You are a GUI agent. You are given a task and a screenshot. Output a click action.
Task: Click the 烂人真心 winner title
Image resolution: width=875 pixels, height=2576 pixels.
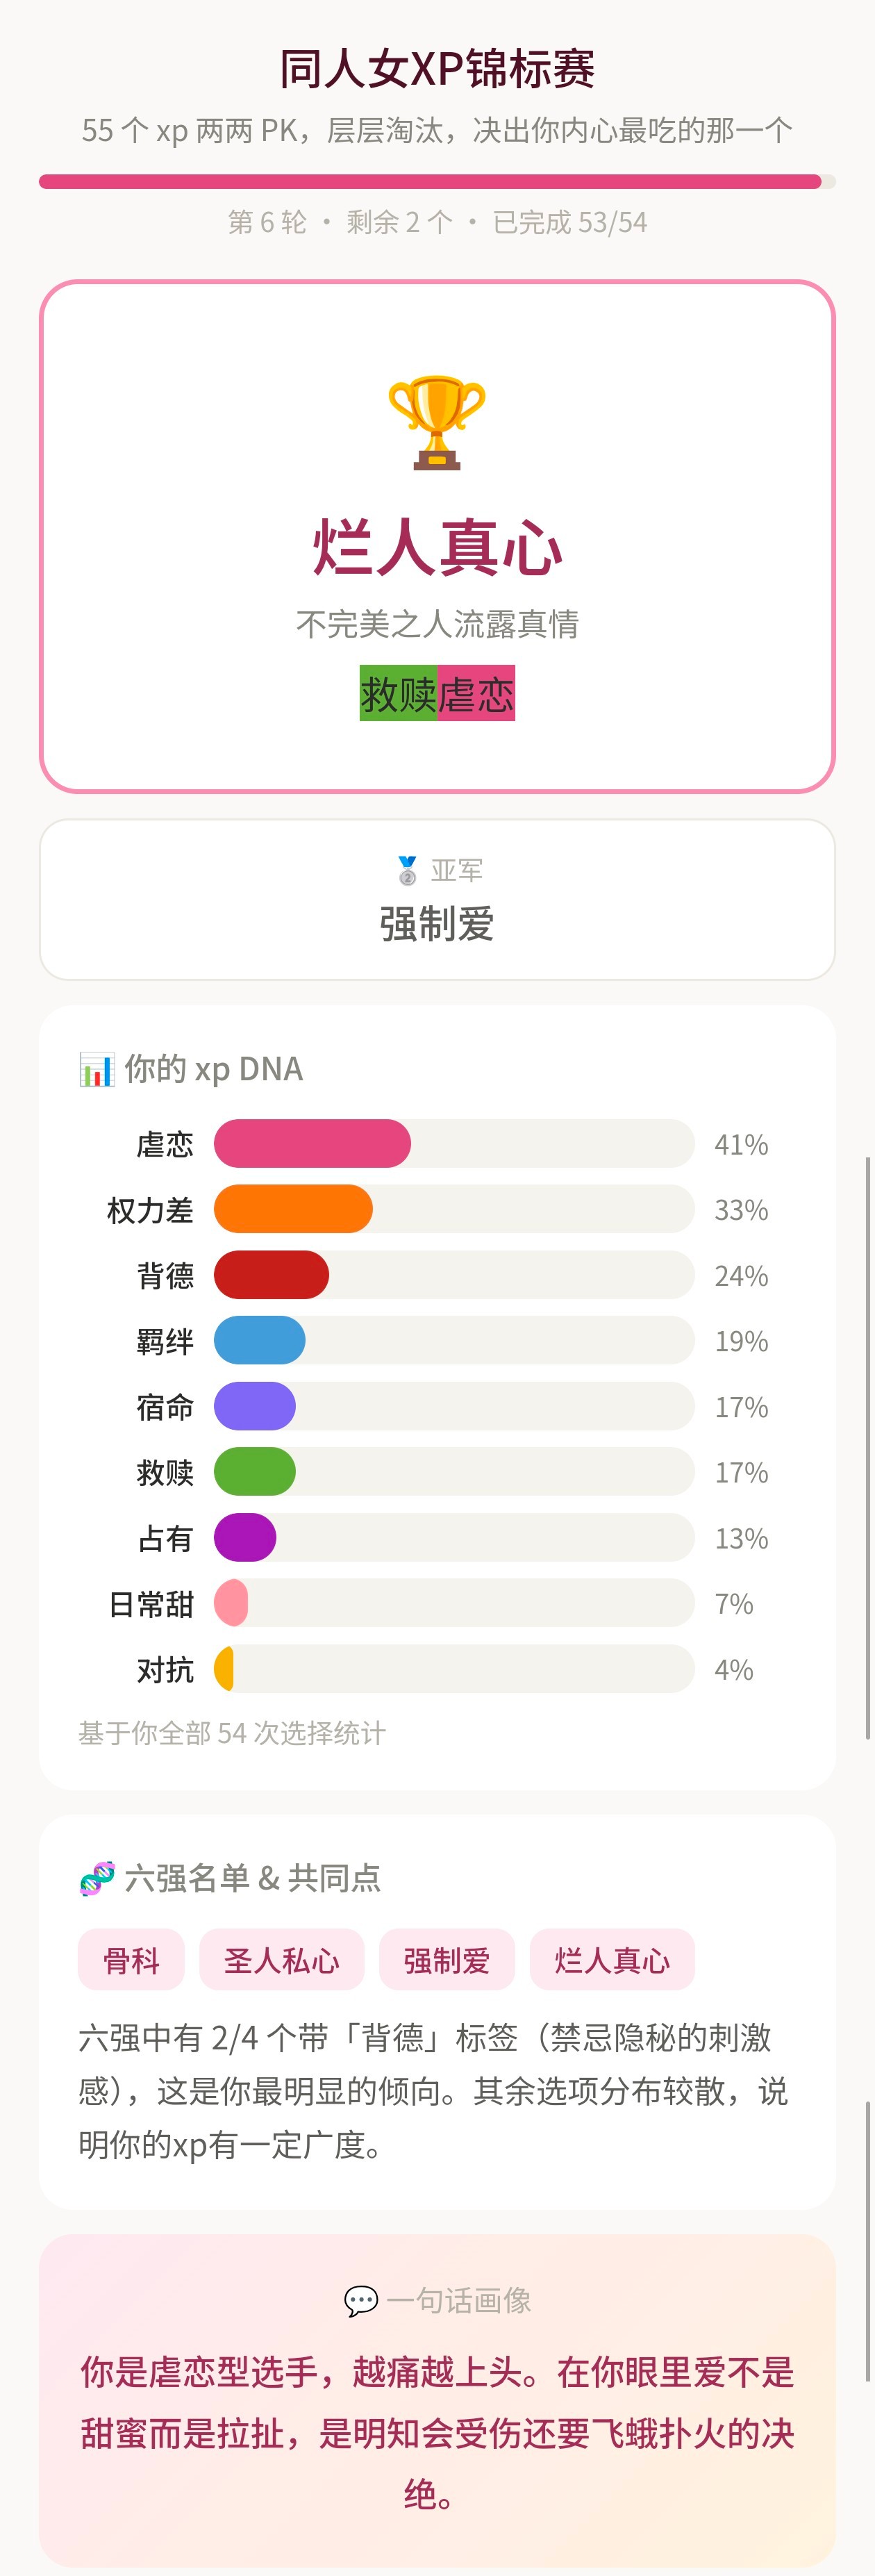point(437,547)
